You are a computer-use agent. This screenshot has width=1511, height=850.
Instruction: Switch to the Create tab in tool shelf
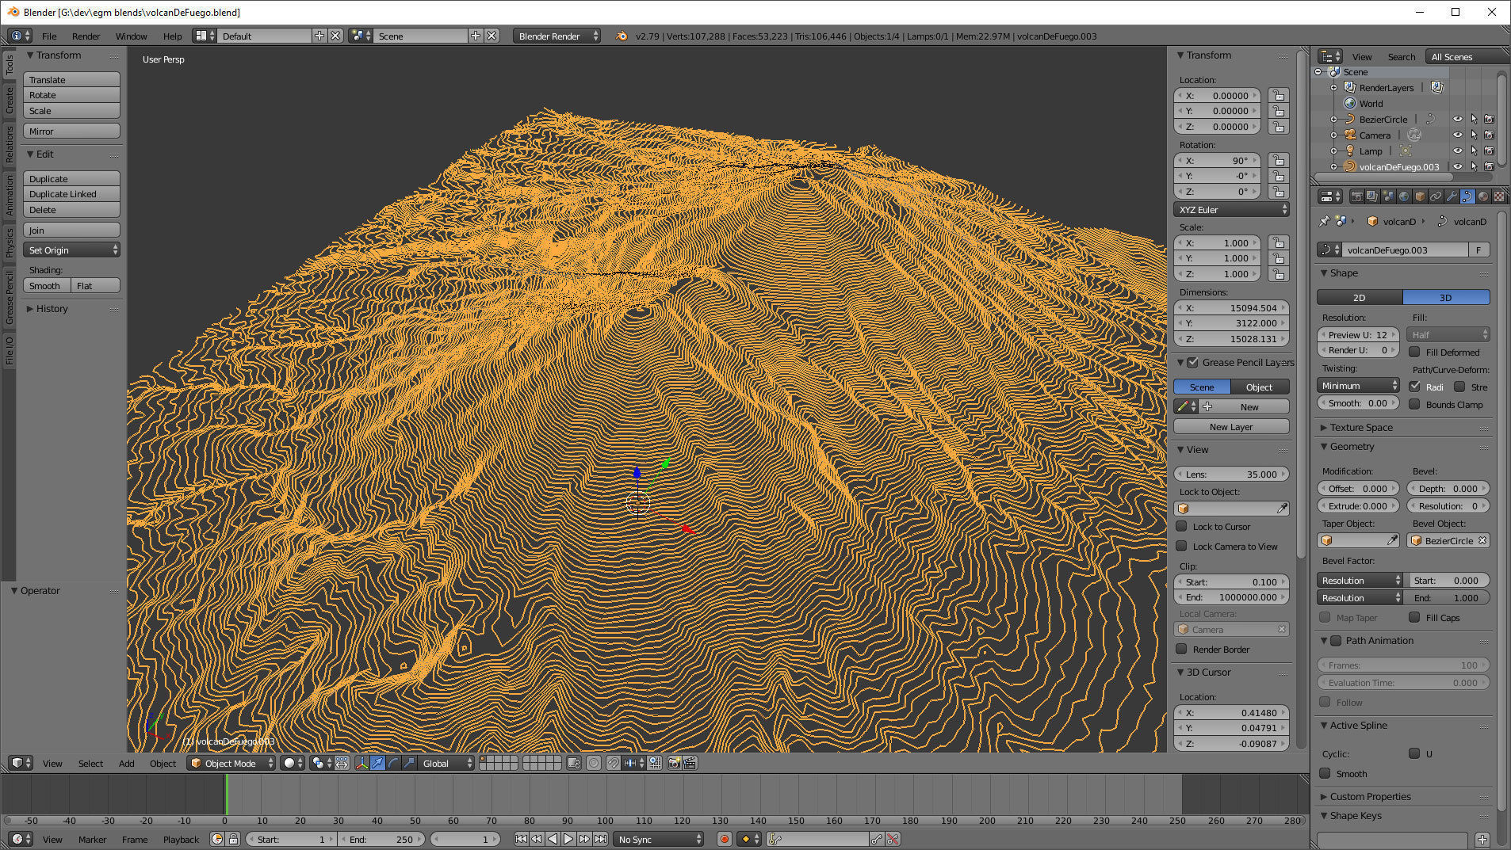click(9, 100)
